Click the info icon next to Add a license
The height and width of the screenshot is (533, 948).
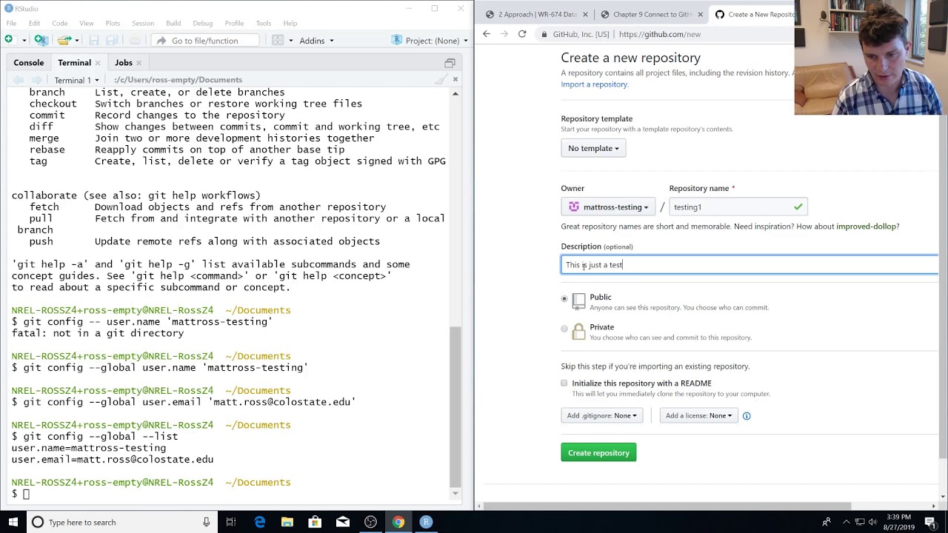pos(747,416)
